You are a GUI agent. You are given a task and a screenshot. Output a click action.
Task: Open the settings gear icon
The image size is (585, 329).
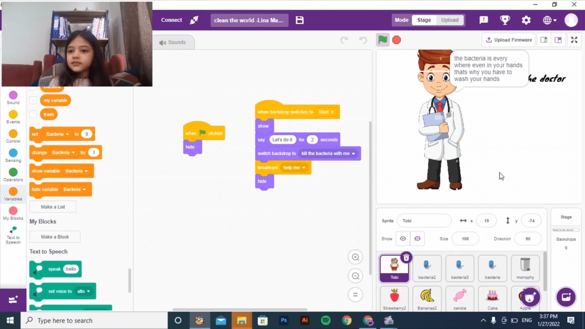[526, 20]
